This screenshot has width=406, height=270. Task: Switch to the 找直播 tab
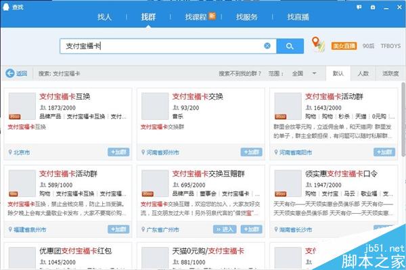tap(298, 17)
